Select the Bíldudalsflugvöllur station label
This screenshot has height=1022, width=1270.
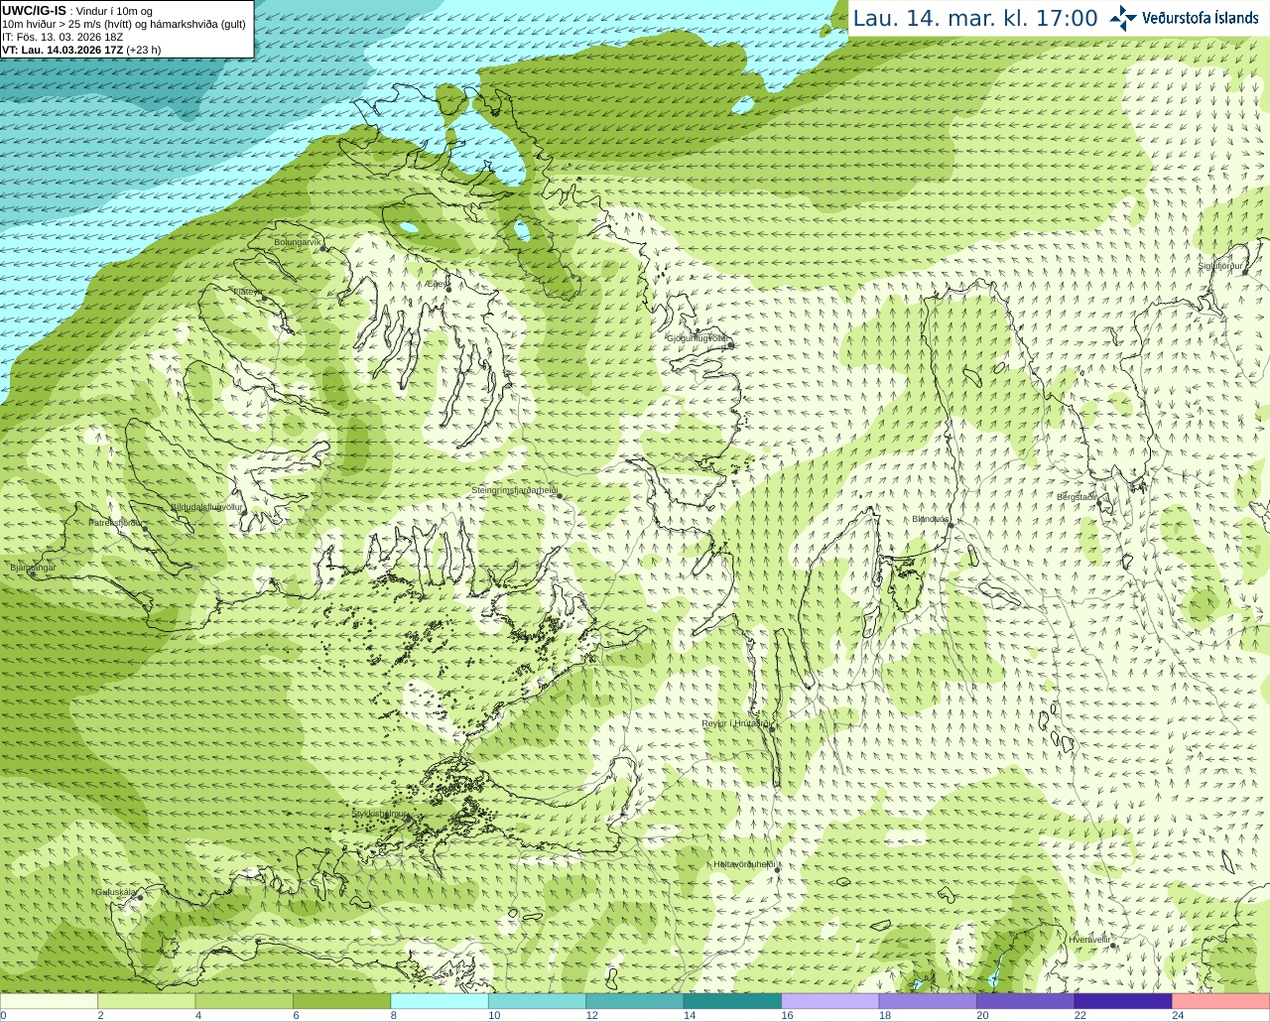tap(206, 506)
